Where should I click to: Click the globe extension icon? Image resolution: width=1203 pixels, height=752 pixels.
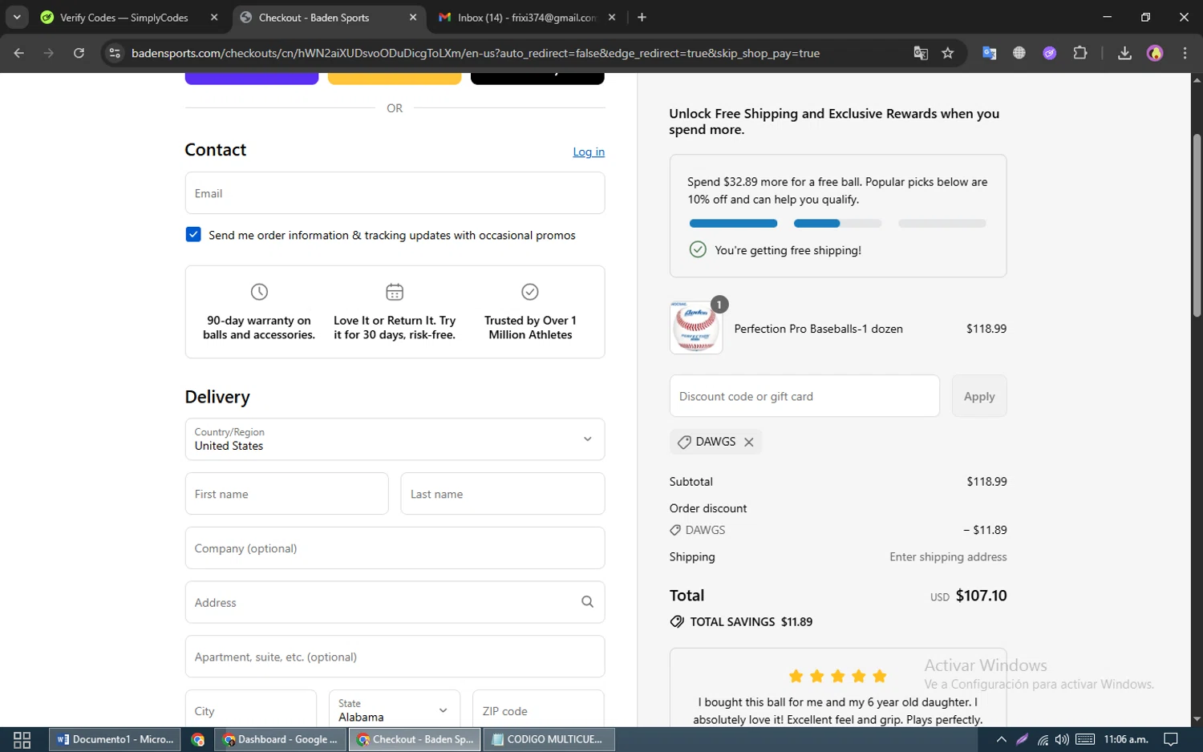tap(1019, 53)
